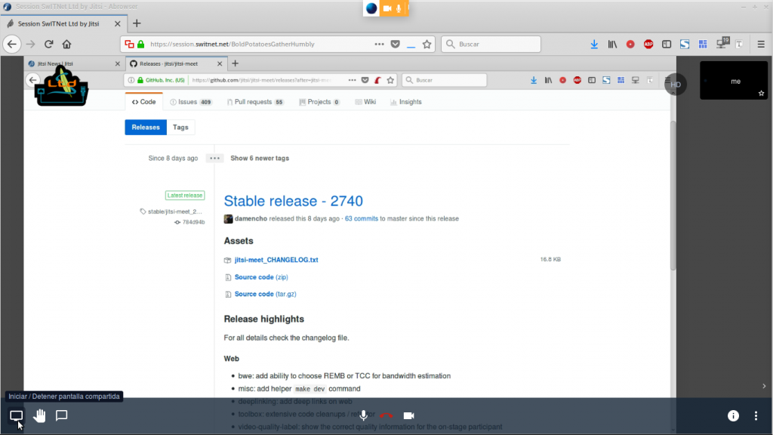Open the repository Wiki tab

[365, 102]
